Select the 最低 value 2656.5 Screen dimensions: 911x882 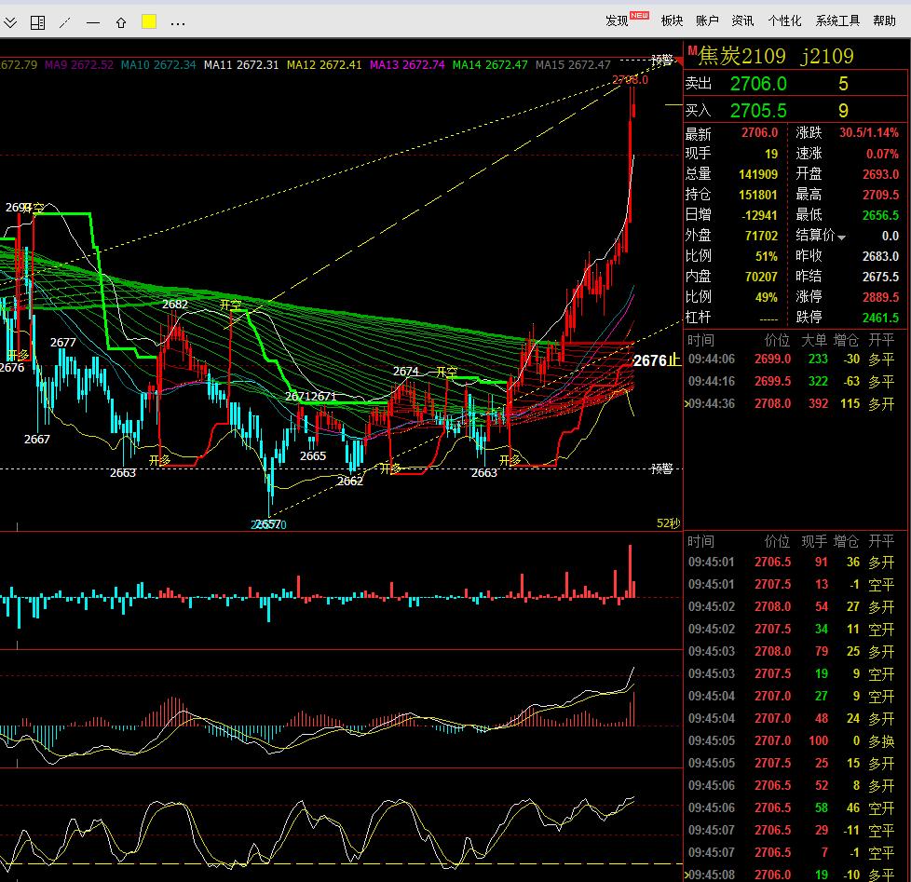pyautogui.click(x=880, y=215)
